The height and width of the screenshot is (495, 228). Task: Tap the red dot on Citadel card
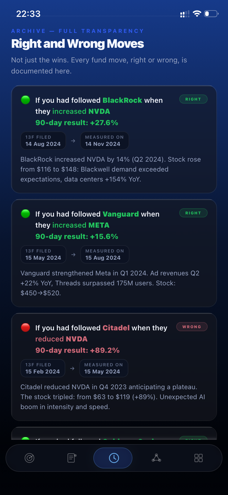pyautogui.click(x=26, y=328)
